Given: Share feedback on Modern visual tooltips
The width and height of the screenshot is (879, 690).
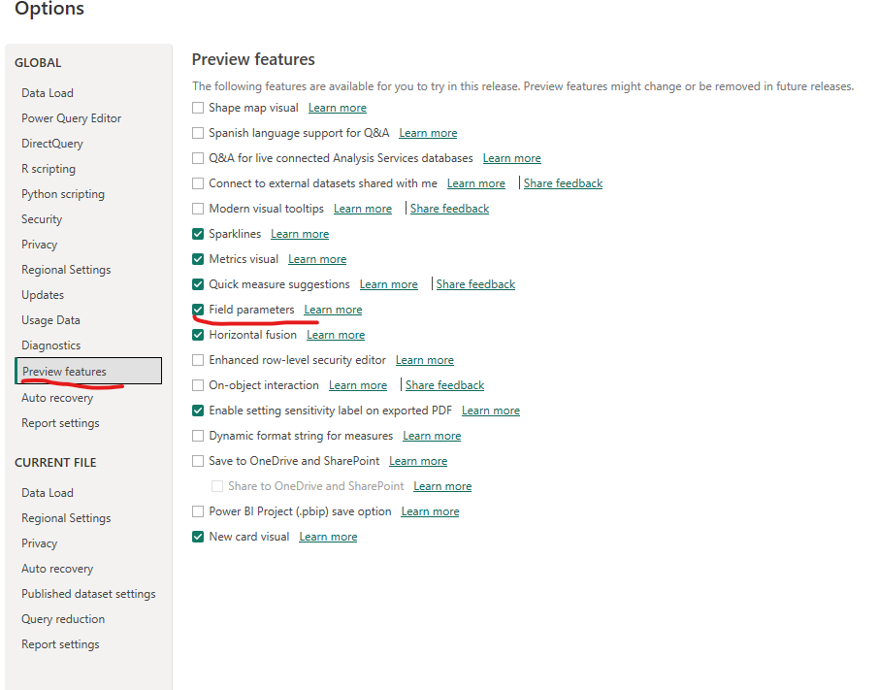Looking at the screenshot, I should point(449,209).
